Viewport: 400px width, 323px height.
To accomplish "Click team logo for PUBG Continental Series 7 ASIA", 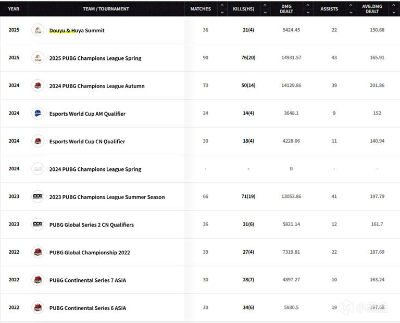I will 37,280.
